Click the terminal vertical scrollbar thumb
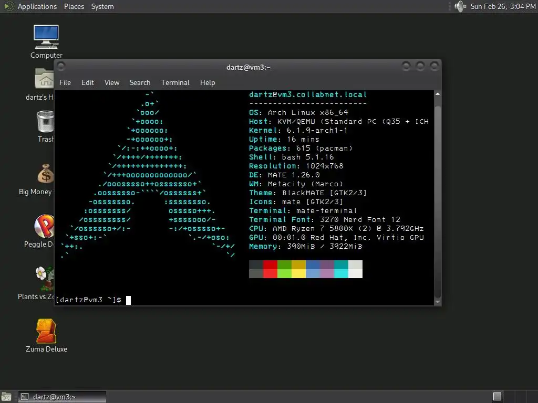 tap(438, 202)
